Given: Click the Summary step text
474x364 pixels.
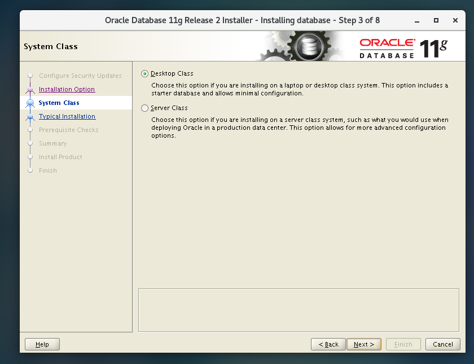Looking at the screenshot, I should coord(53,143).
